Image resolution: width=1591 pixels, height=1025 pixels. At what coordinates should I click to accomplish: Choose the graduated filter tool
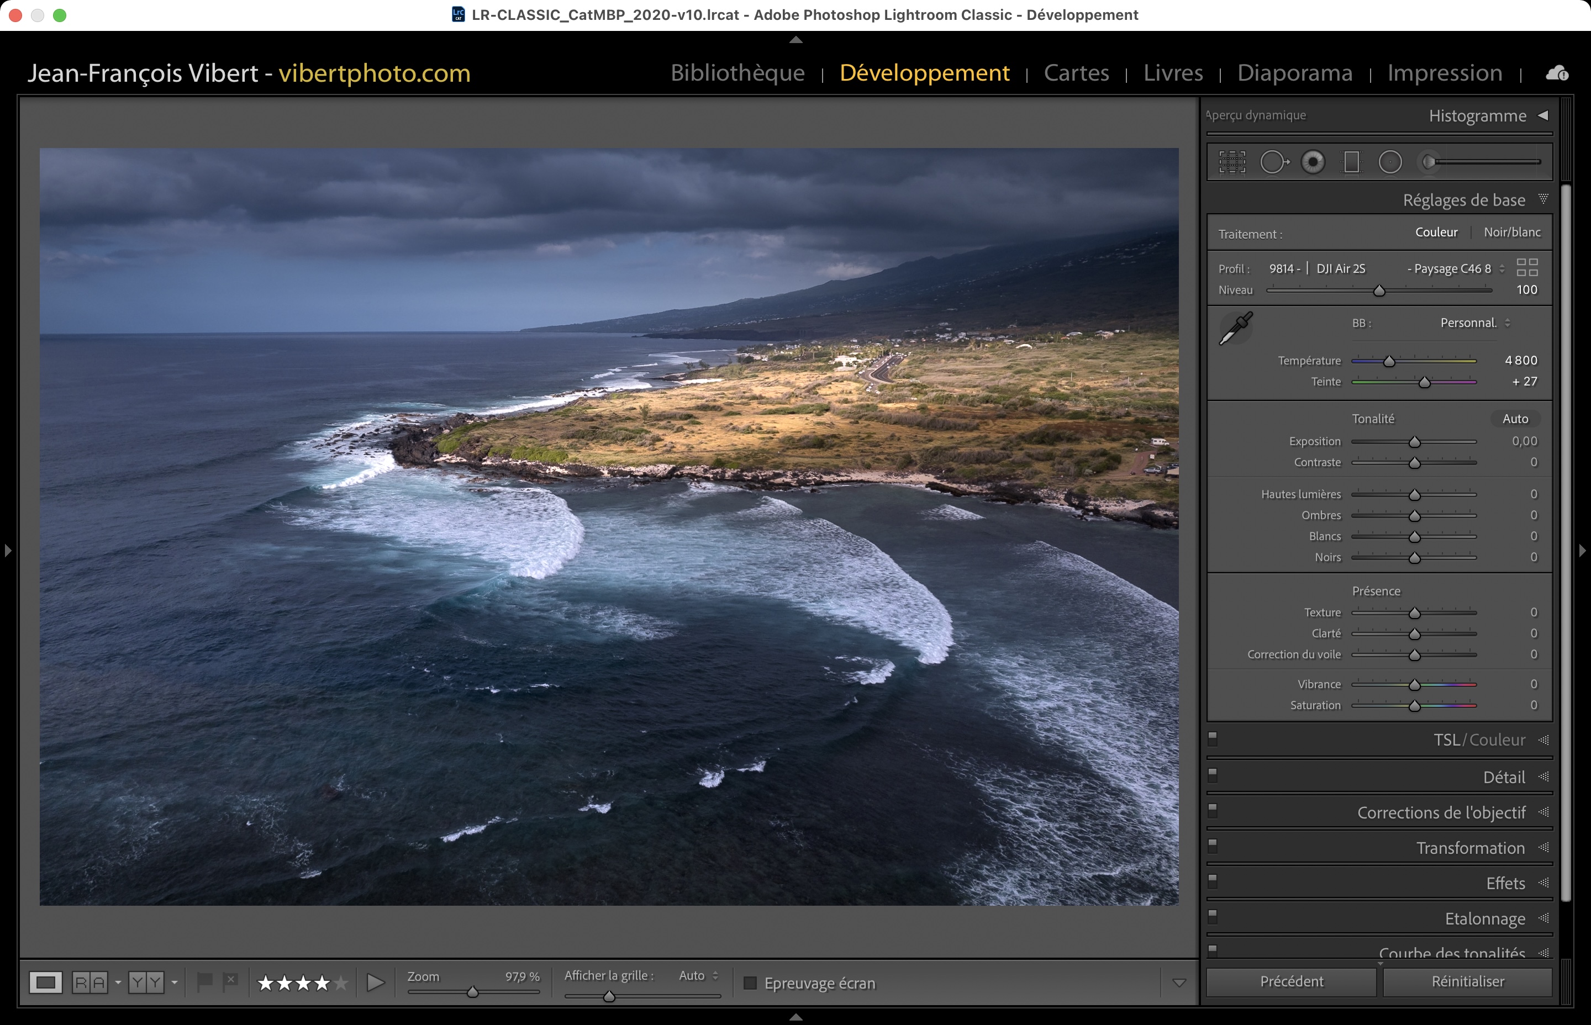pyautogui.click(x=1351, y=162)
